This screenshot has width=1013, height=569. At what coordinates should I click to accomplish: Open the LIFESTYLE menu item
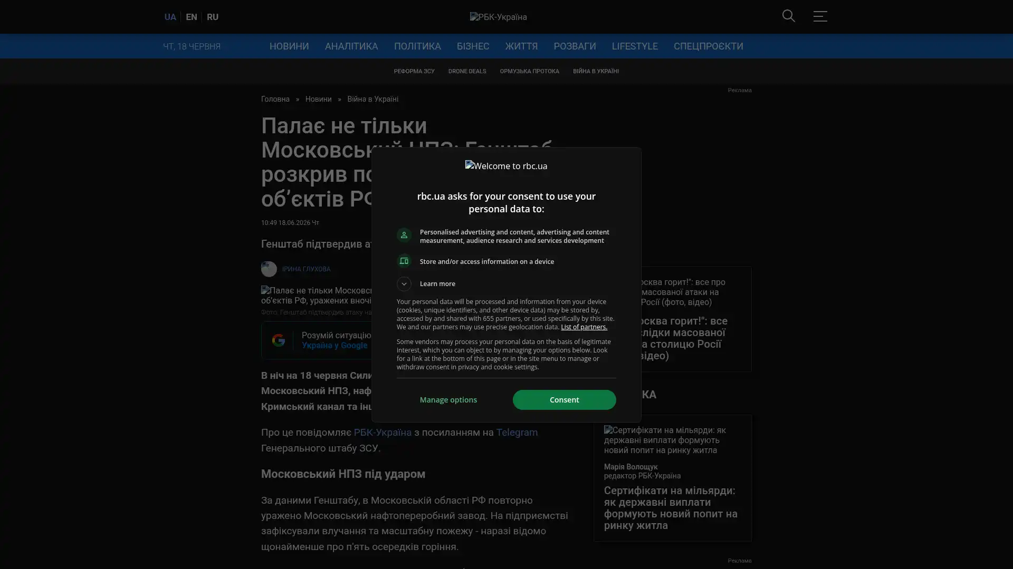(x=635, y=46)
